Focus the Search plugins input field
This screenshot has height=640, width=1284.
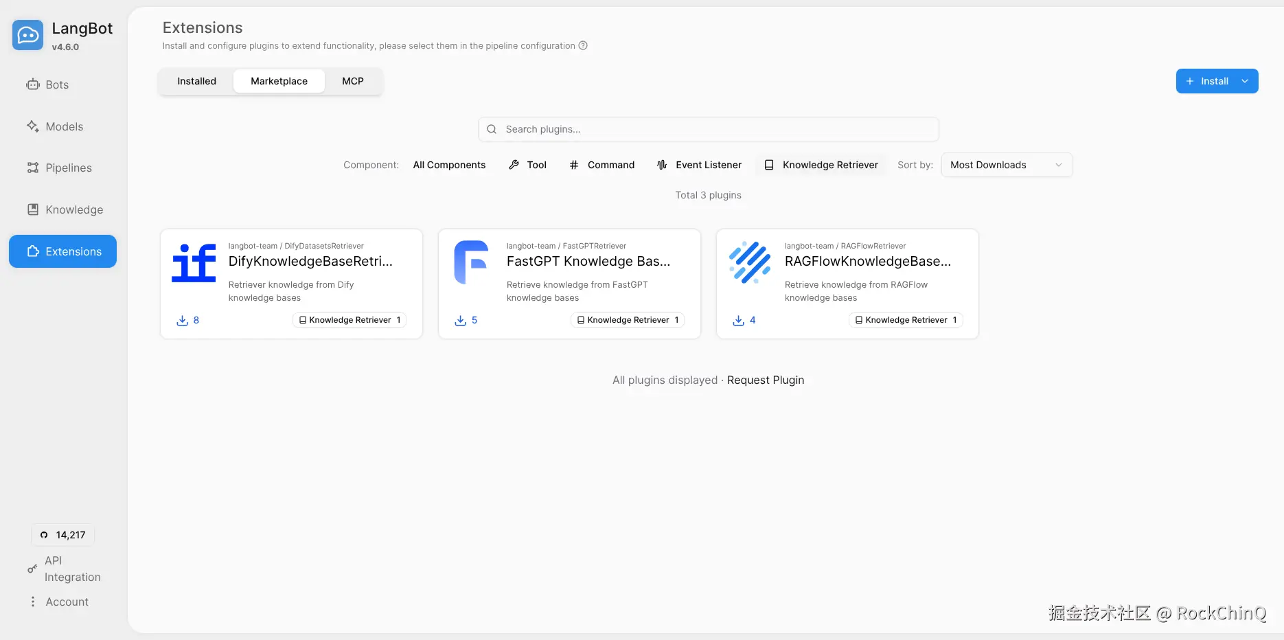click(709, 129)
